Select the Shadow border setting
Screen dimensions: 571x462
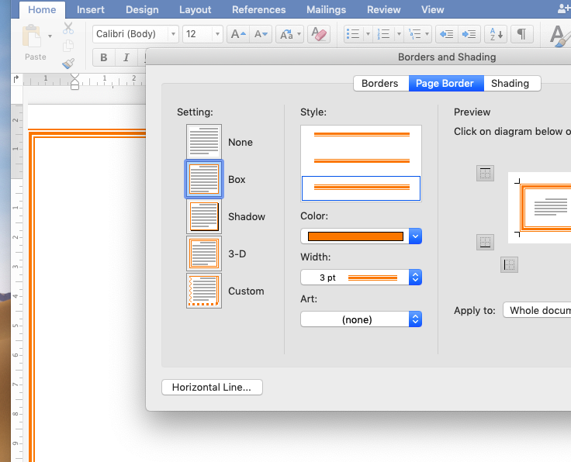click(204, 216)
